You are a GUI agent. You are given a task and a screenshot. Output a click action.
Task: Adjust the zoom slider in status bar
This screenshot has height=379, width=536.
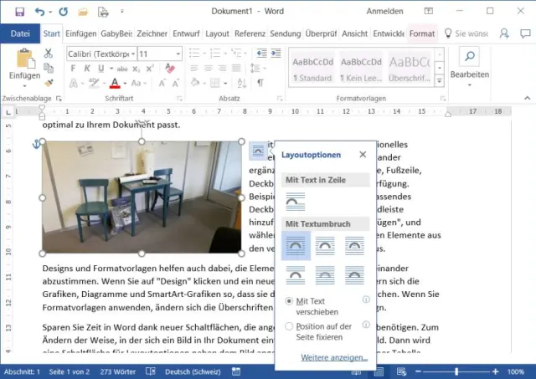[456, 371]
